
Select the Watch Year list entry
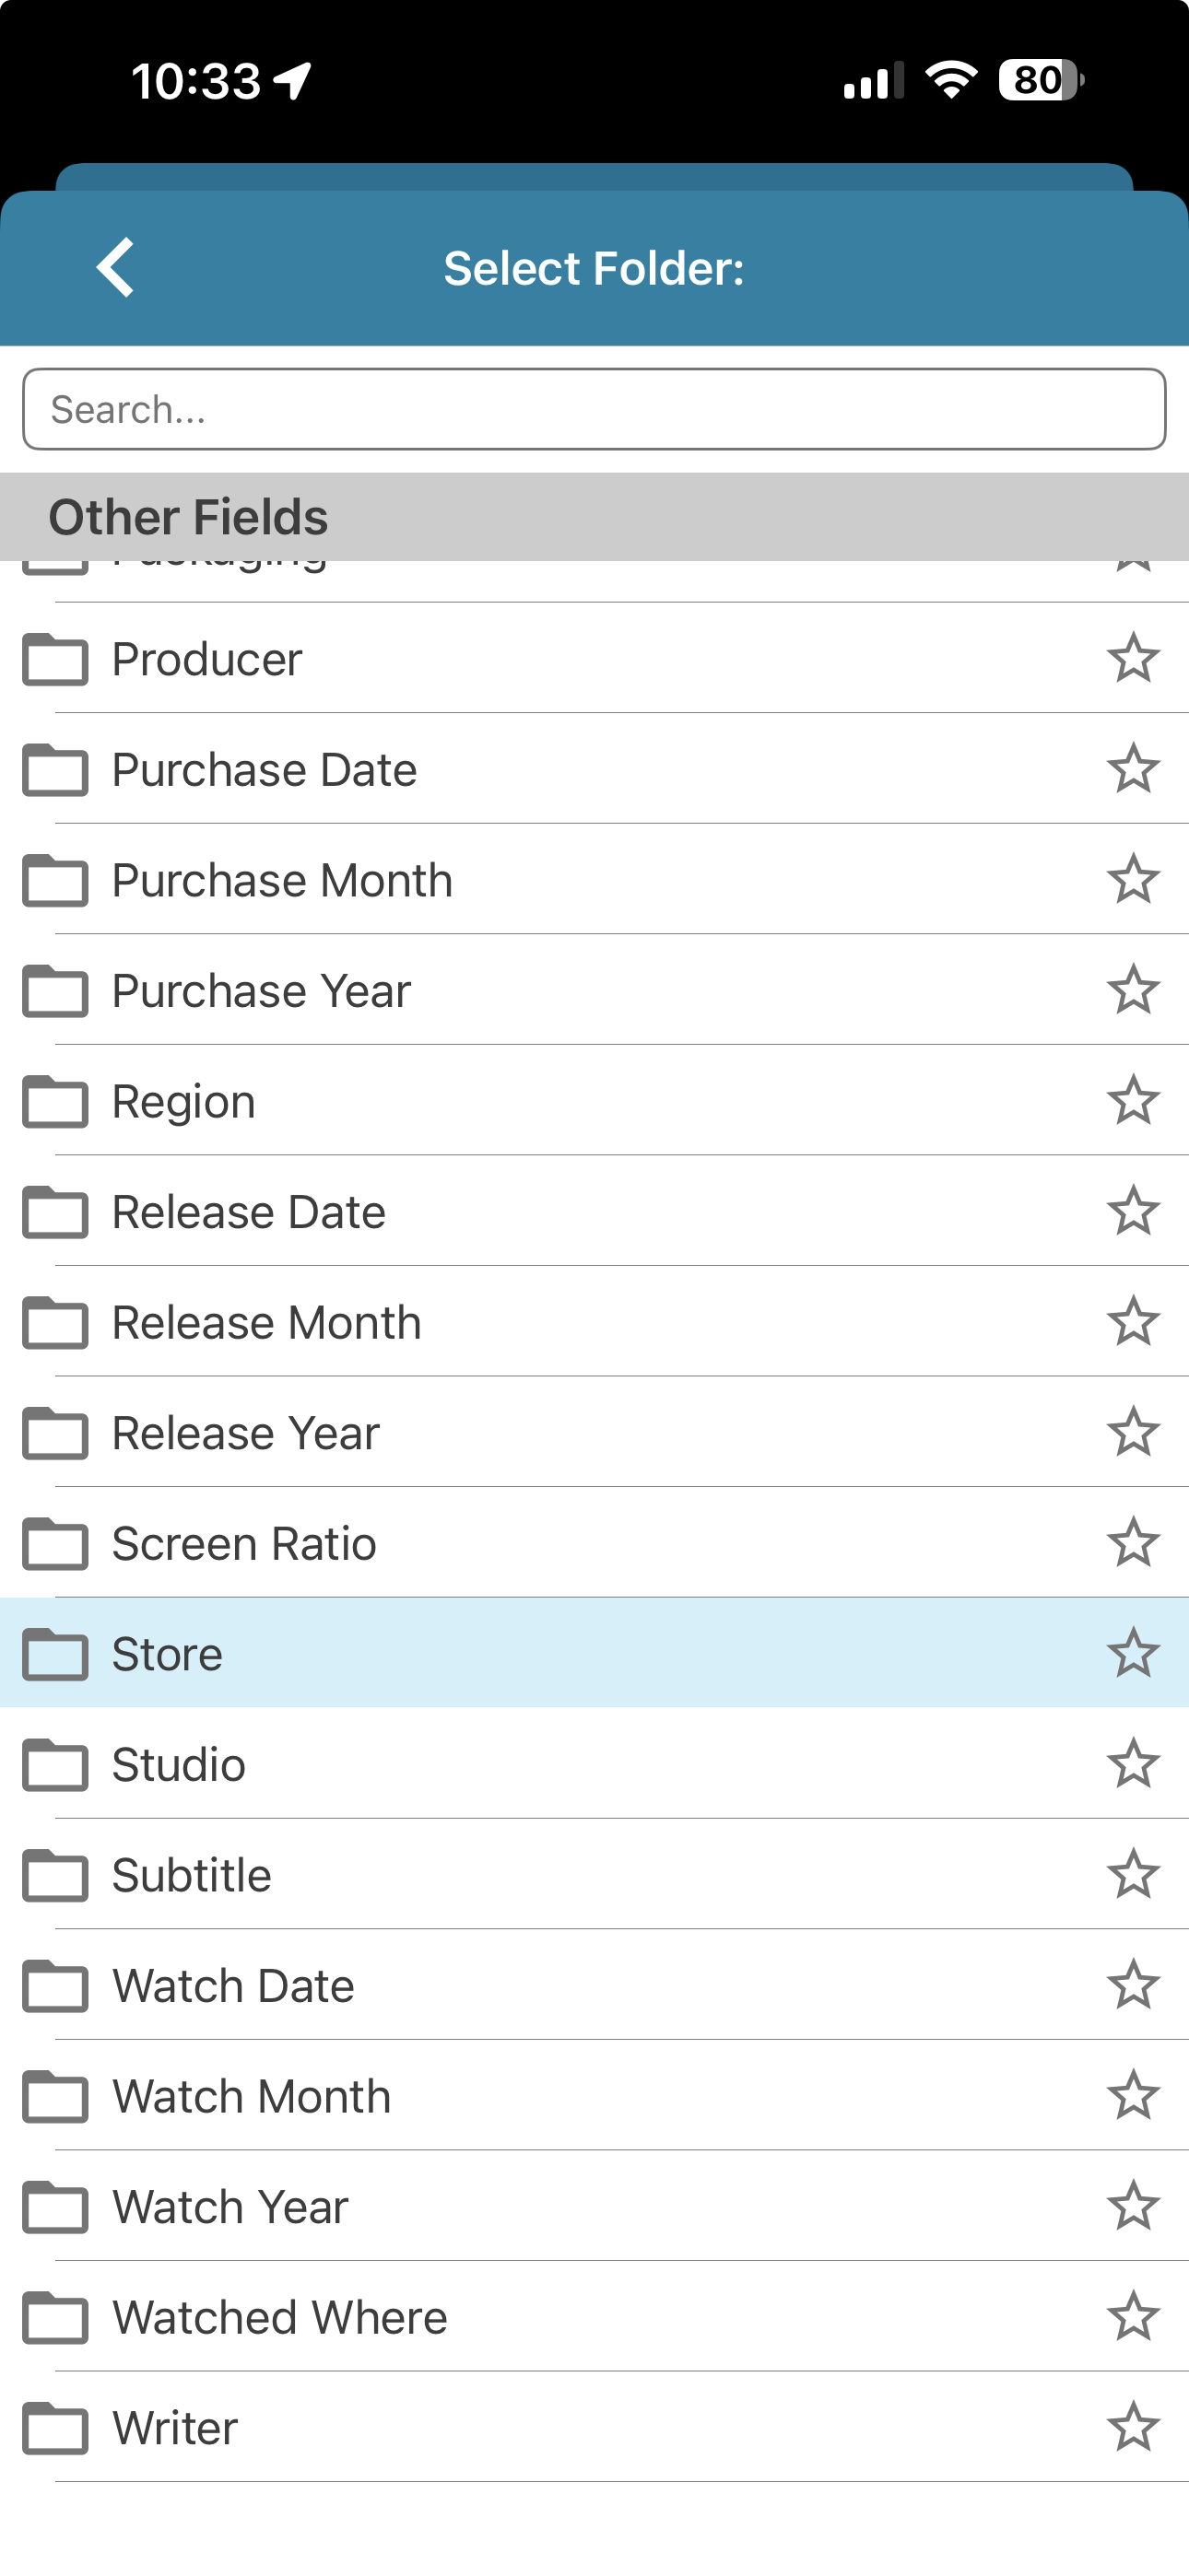coord(230,2207)
